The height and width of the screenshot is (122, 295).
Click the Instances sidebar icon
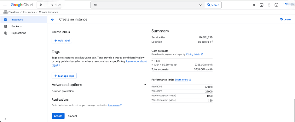coord(5,19)
